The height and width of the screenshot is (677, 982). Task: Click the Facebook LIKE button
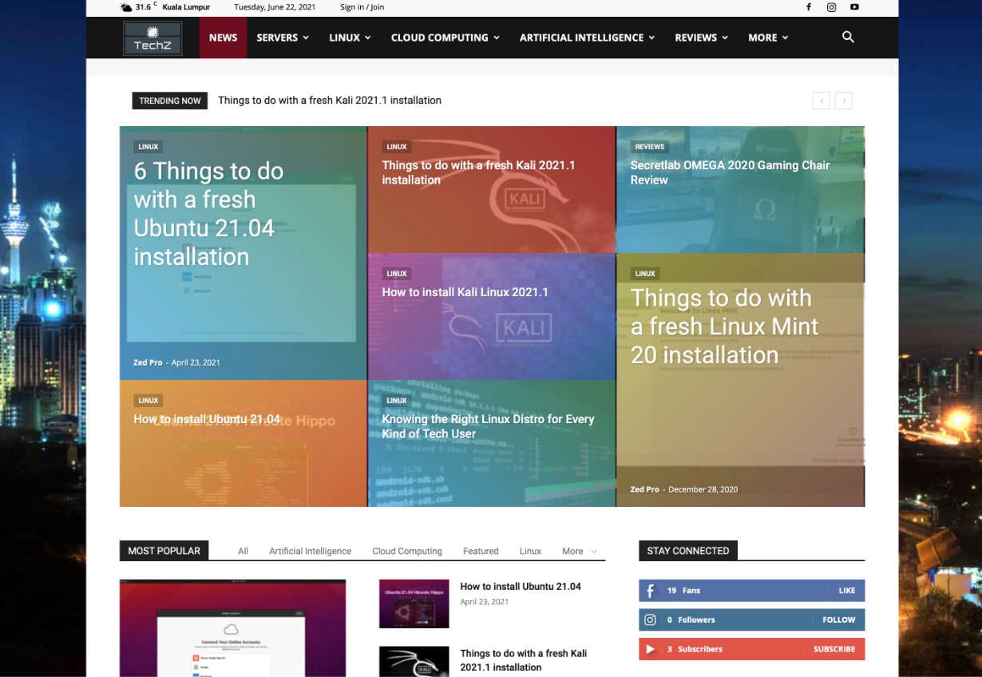point(846,591)
